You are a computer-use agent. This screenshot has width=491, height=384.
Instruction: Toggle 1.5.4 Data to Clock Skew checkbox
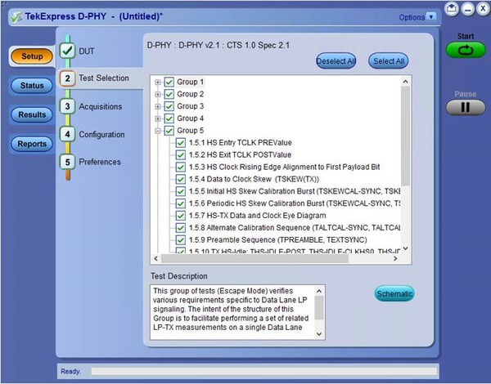click(x=180, y=180)
